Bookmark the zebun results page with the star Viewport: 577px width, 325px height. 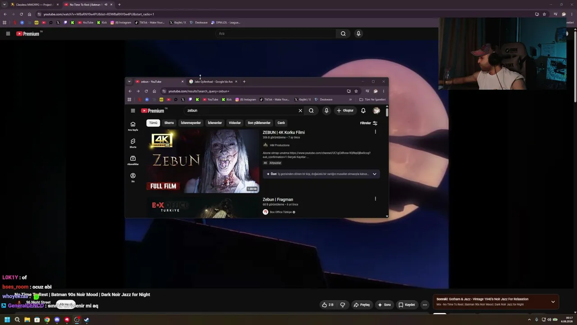tap(356, 91)
